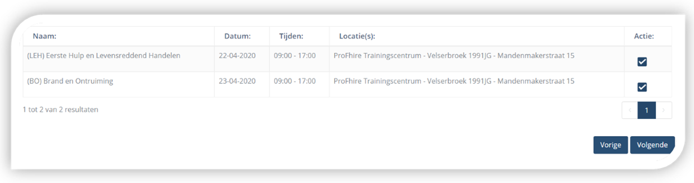Go to next page arrow
The width and height of the screenshot is (694, 183).
(664, 110)
